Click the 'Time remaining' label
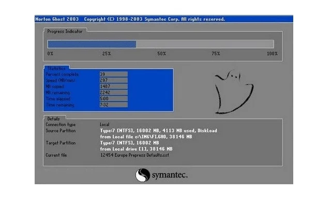The width and height of the screenshot is (331, 207). point(60,105)
